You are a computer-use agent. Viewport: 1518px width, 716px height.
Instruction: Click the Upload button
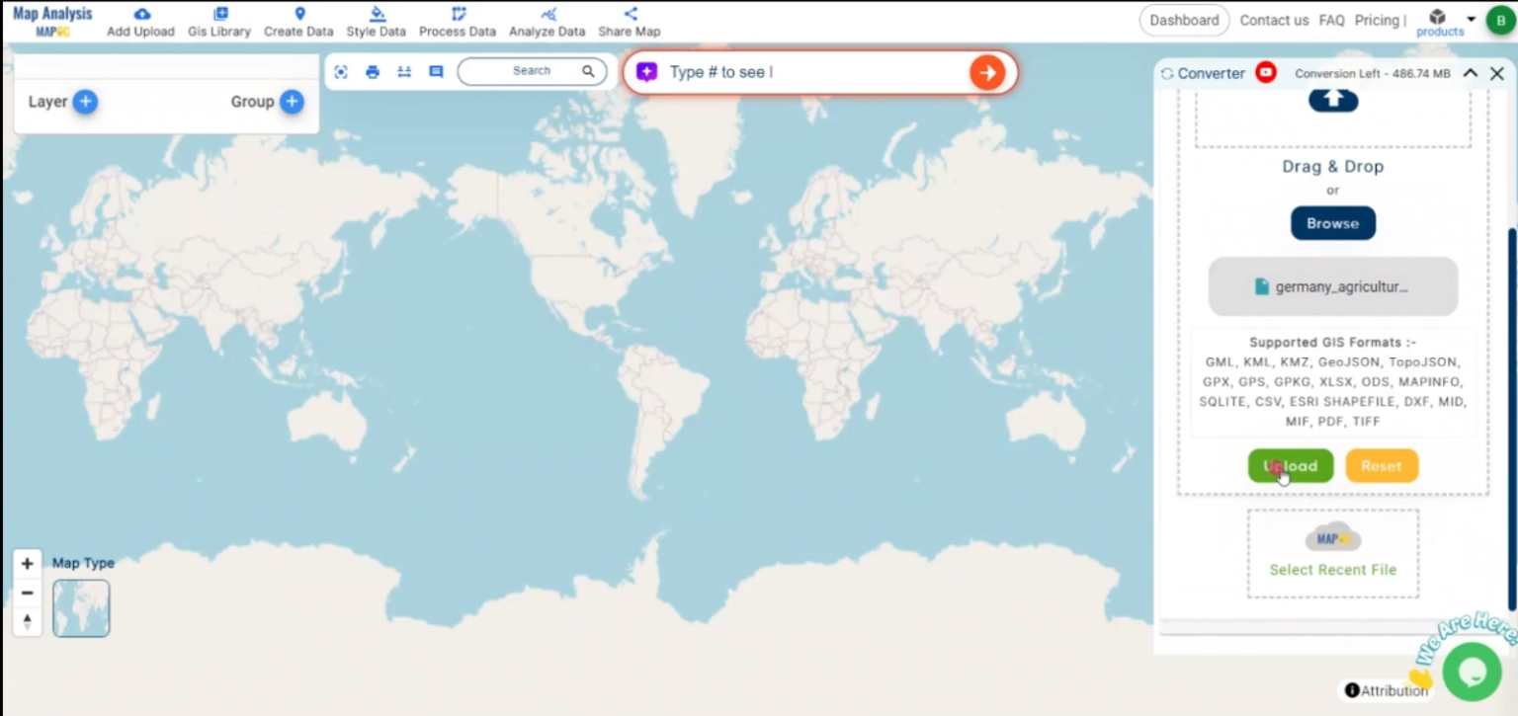(x=1291, y=465)
